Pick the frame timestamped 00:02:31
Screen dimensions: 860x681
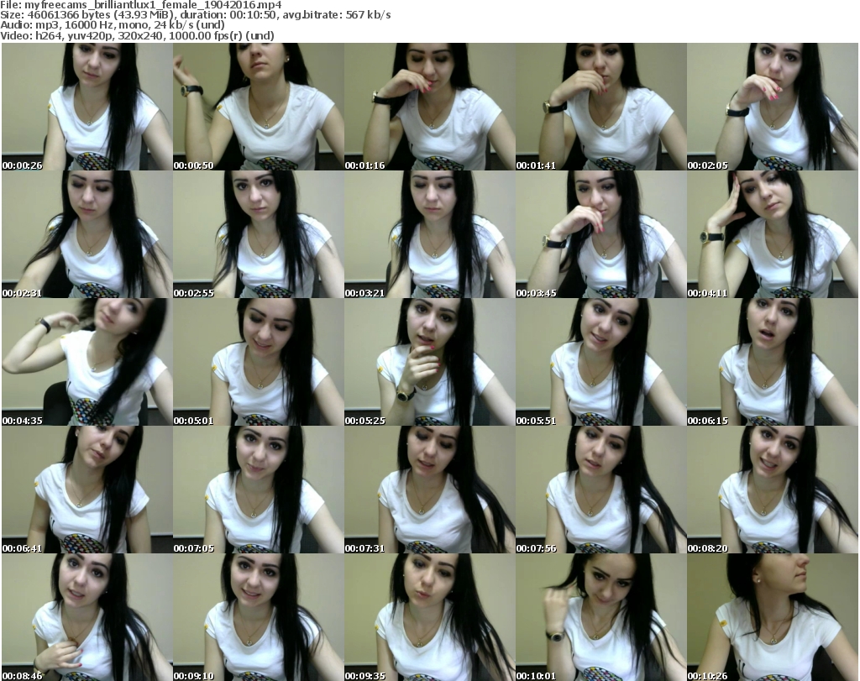pyautogui.click(x=87, y=234)
